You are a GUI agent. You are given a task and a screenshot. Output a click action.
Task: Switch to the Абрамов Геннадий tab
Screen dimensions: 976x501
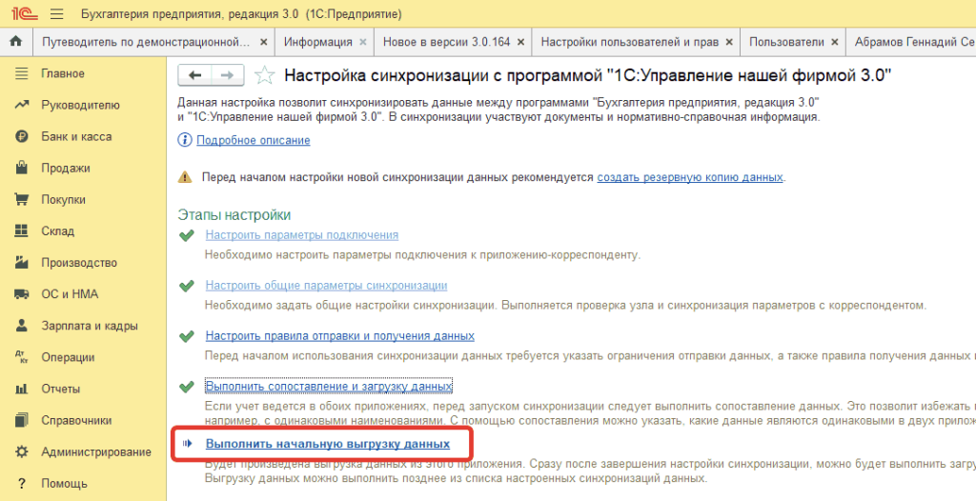tap(914, 42)
